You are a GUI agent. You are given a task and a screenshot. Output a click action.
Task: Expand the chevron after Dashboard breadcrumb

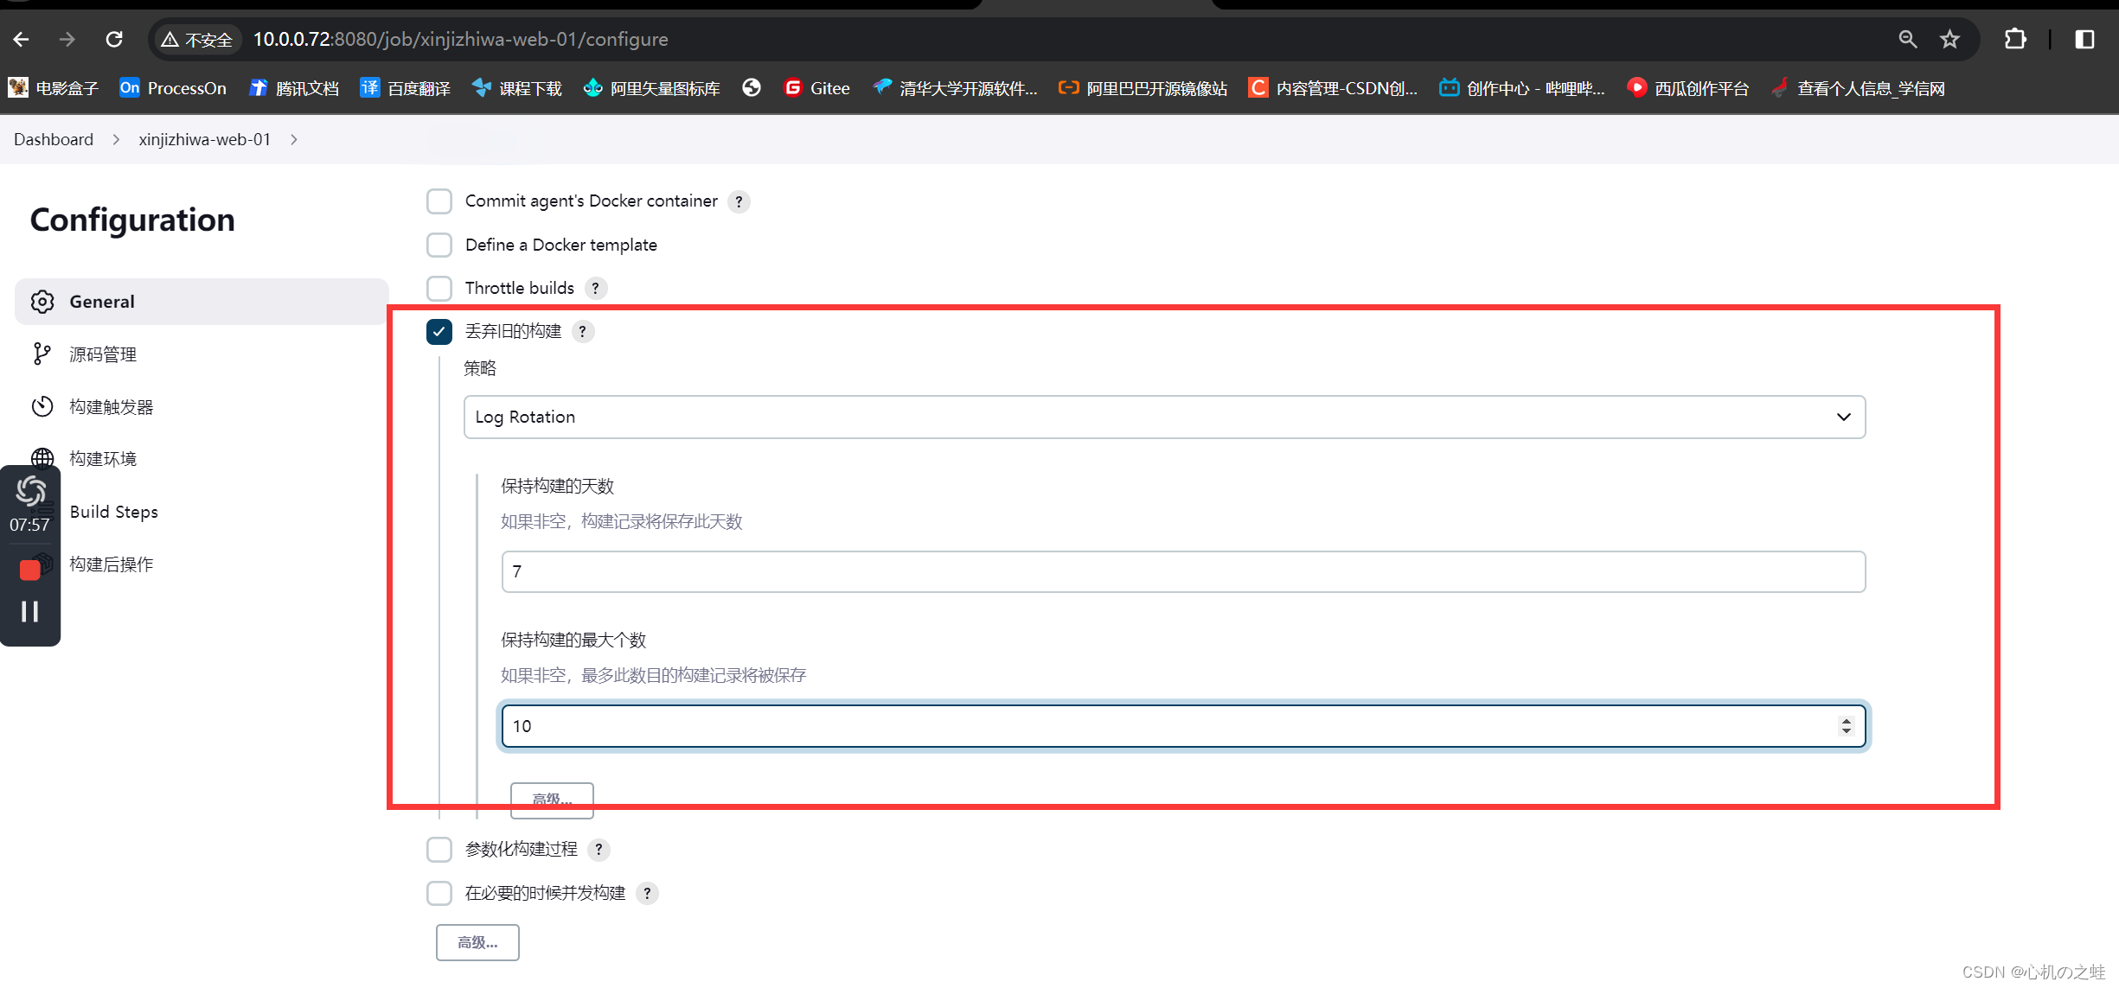coord(116,139)
